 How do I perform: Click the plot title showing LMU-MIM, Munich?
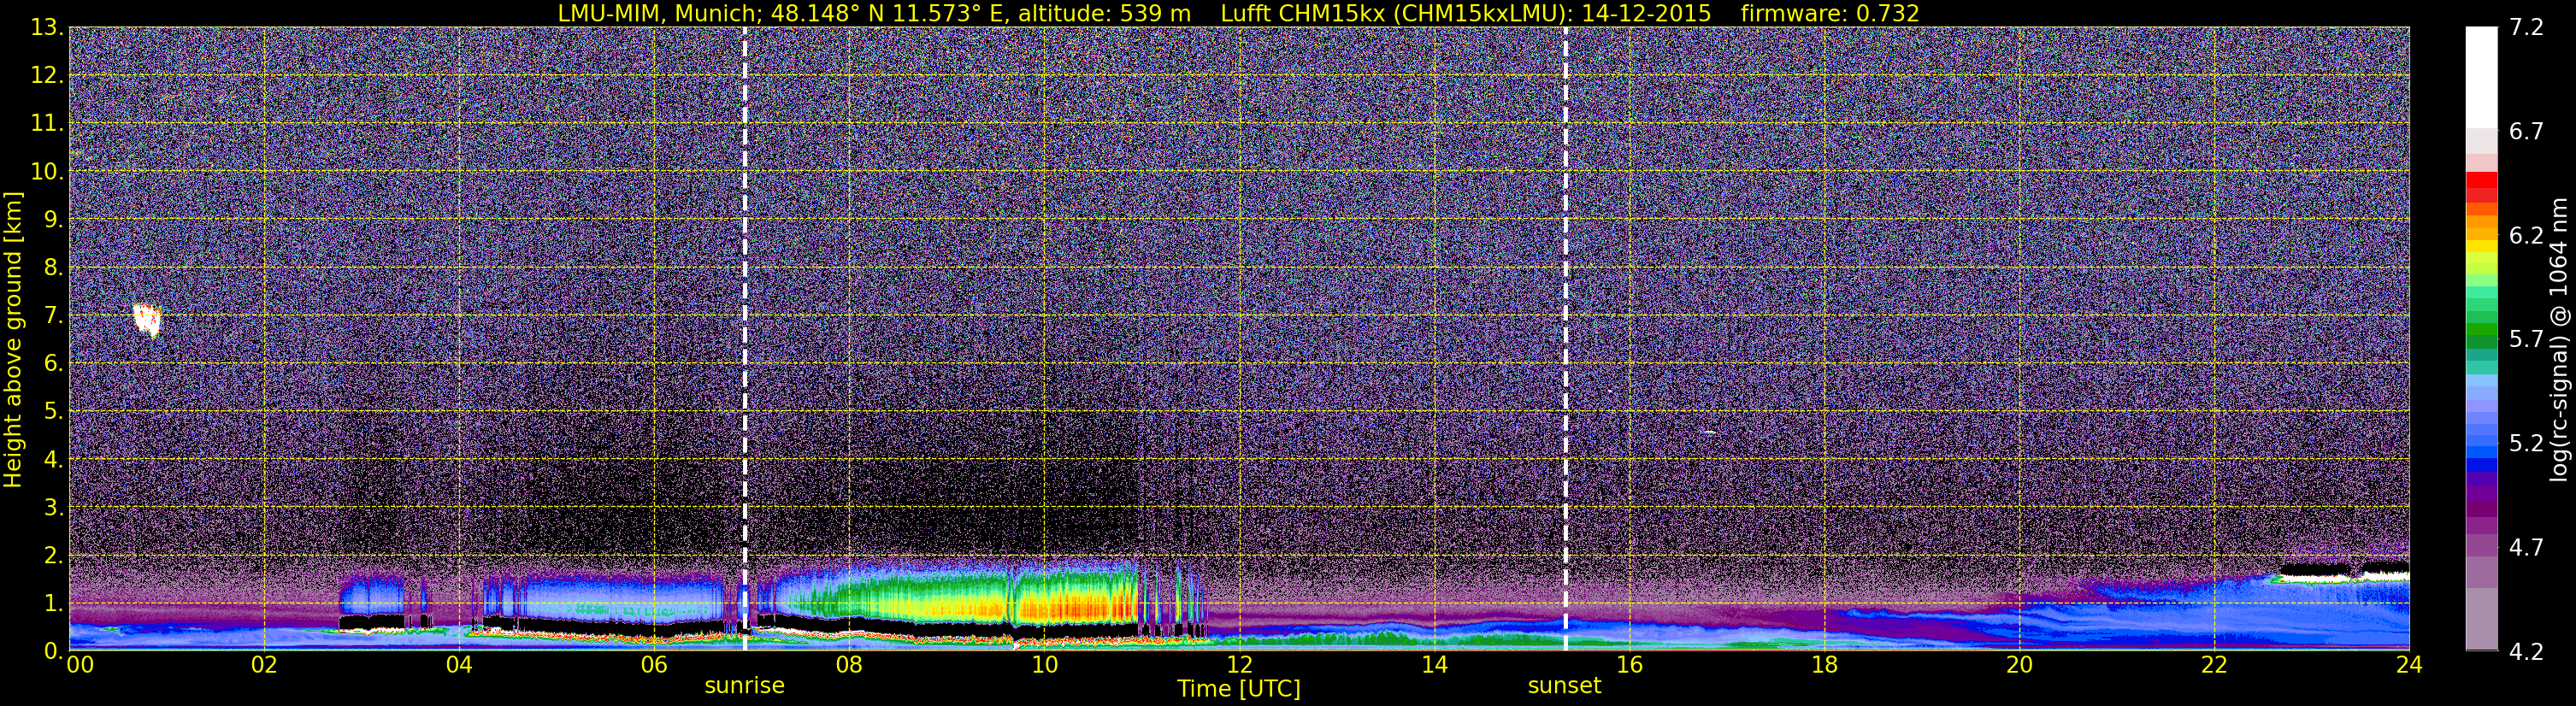coord(1238,13)
